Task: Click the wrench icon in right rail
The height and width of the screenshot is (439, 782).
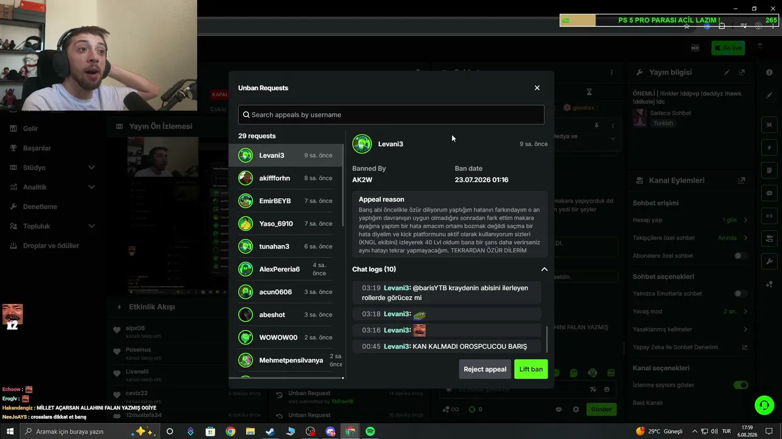Action: click(x=769, y=261)
